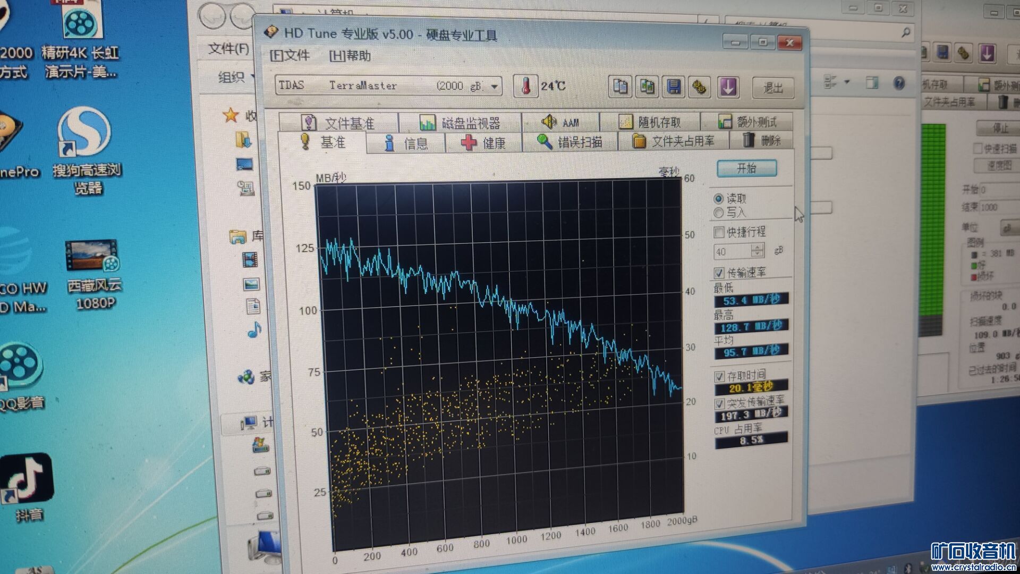Click 开始 start benchmark button
1020x574 pixels.
[746, 168]
